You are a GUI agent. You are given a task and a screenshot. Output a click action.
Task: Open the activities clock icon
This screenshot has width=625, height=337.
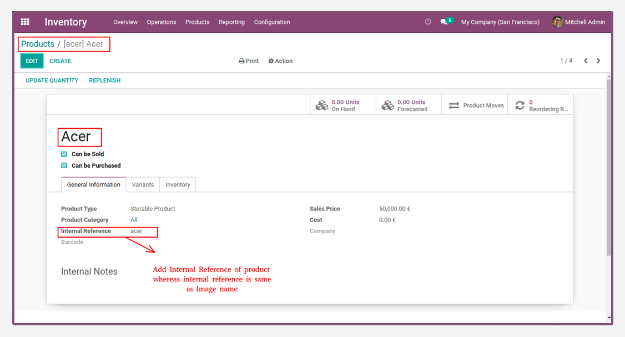click(x=428, y=22)
